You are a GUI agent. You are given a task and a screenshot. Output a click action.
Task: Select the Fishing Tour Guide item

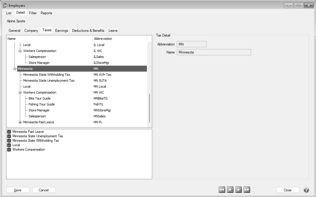(x=42, y=104)
